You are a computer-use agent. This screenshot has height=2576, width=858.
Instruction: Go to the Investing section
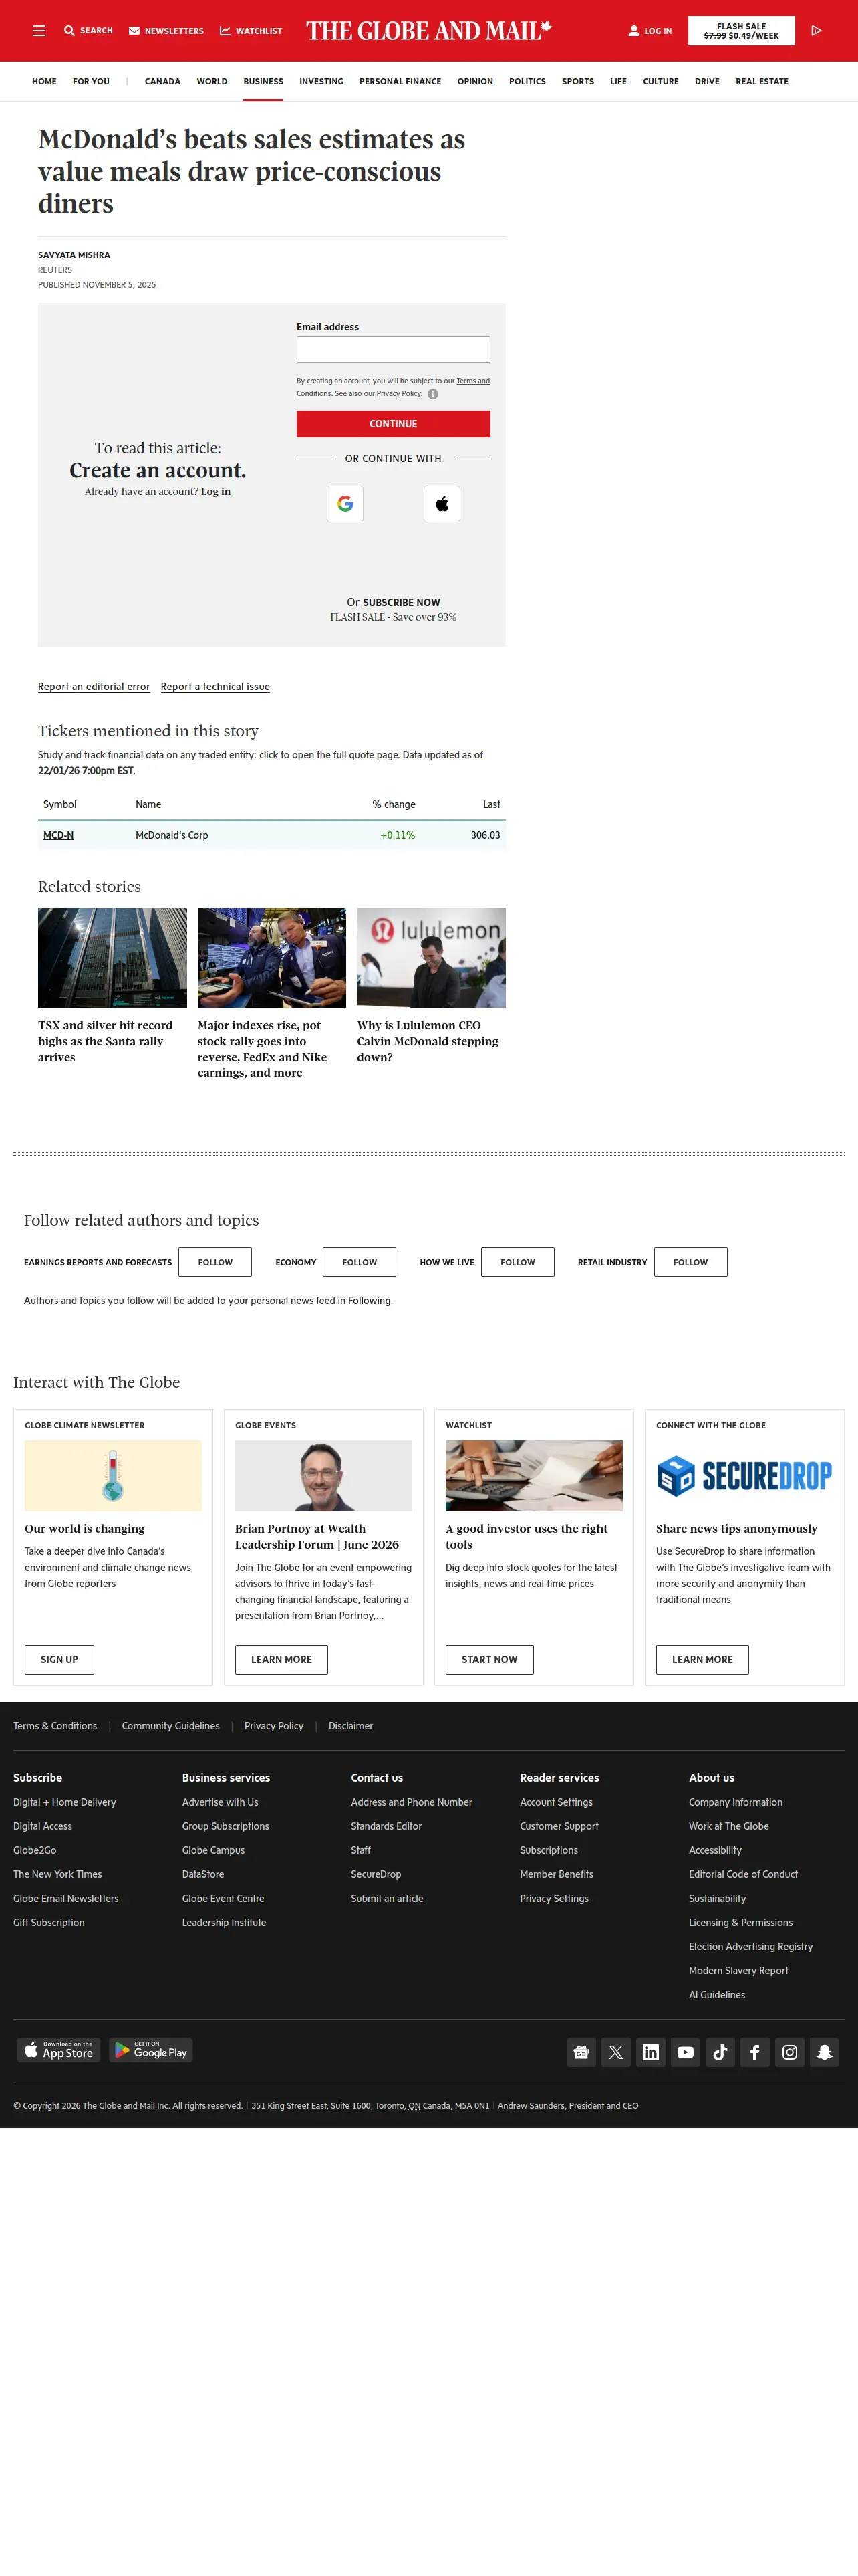321,81
